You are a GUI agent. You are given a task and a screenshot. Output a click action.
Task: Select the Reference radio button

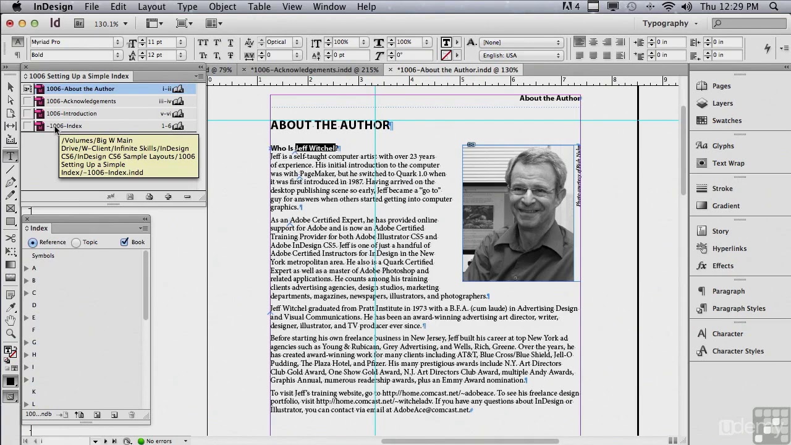pyautogui.click(x=33, y=242)
